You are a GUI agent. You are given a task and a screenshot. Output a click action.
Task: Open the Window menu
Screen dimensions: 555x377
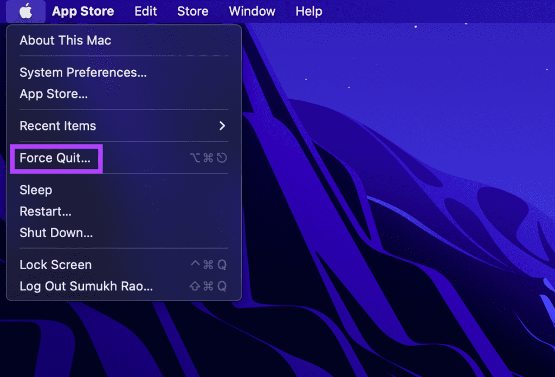(x=252, y=11)
